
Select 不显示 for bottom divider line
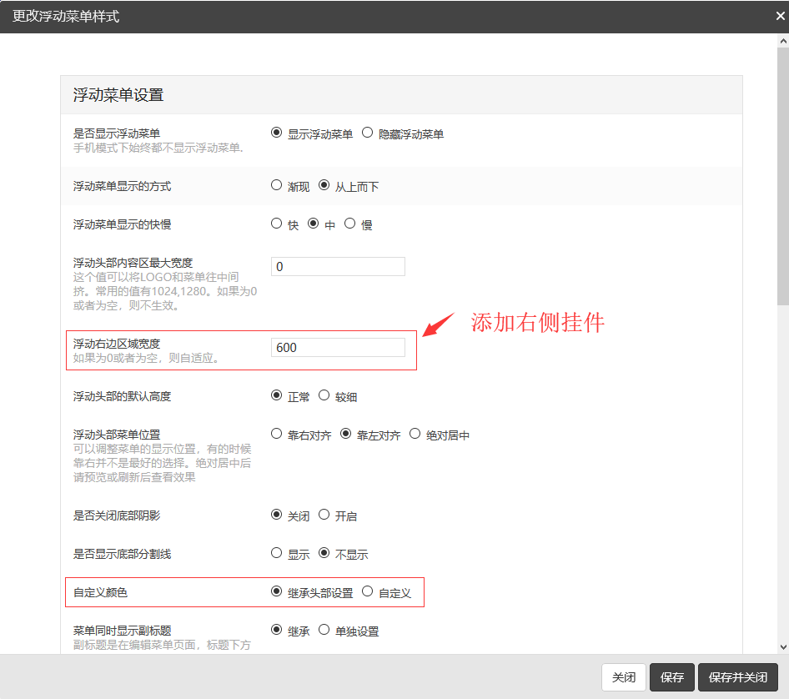(324, 553)
